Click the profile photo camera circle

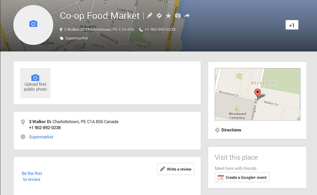click(33, 25)
